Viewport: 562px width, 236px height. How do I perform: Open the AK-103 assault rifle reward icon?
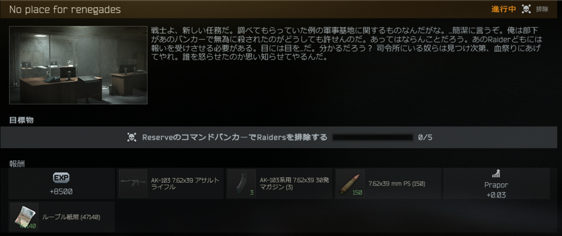(x=133, y=183)
